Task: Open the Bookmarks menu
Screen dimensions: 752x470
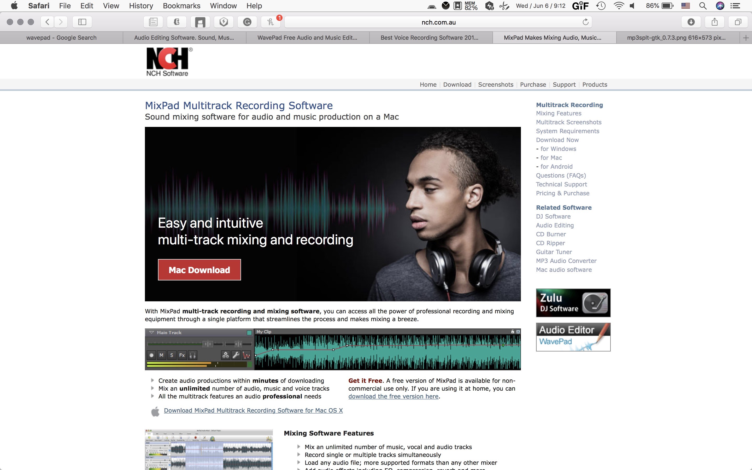Action: coord(181,5)
